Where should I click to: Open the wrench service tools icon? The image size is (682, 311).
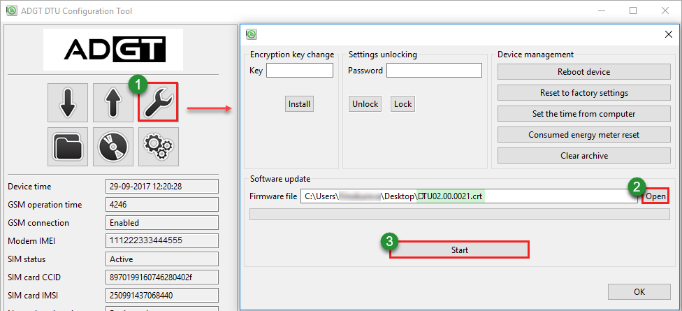pos(159,103)
